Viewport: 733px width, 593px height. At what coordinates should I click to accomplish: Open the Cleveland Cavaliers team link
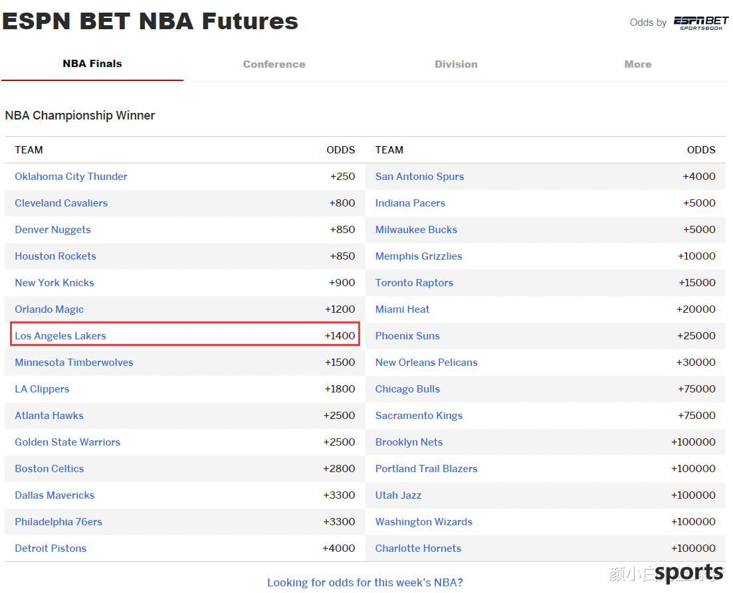(x=61, y=203)
